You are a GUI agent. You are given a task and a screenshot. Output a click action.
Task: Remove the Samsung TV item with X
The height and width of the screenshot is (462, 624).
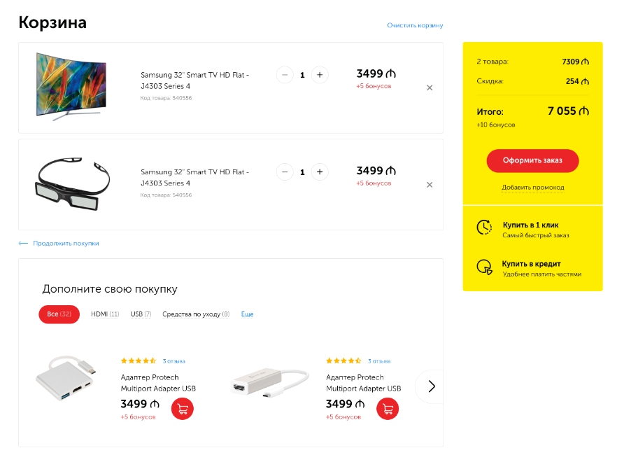click(x=430, y=87)
